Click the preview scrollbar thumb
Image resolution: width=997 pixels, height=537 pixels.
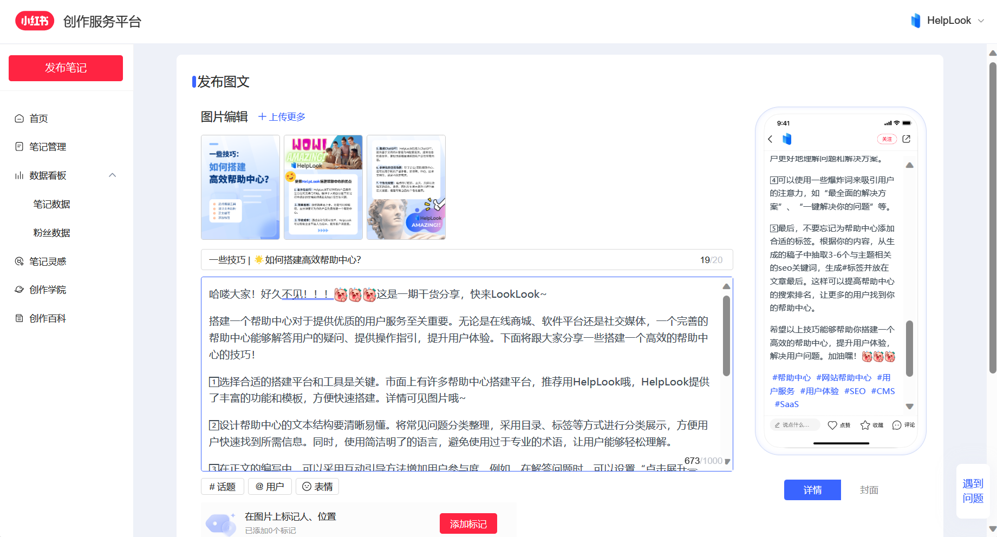[910, 349]
